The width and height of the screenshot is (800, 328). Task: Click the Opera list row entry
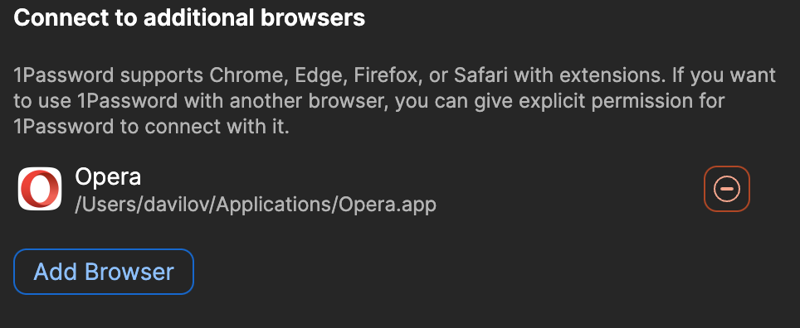tap(383, 189)
